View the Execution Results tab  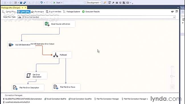91,12
